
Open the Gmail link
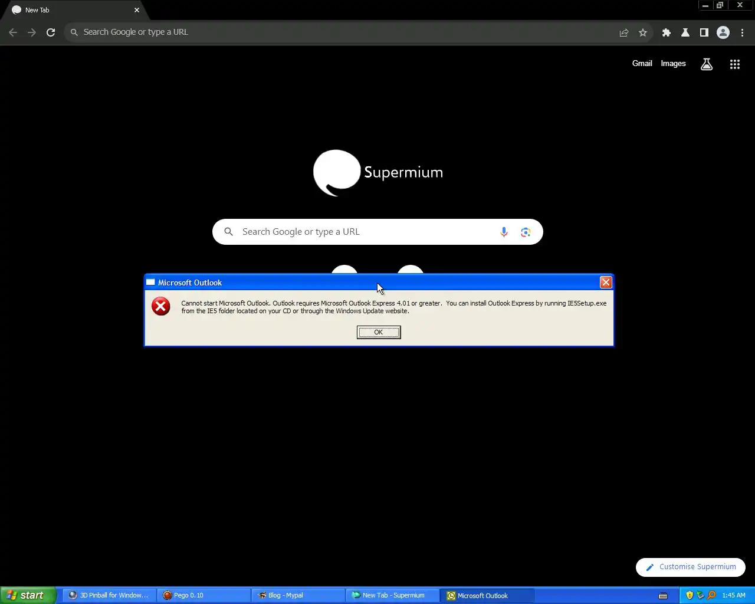(x=642, y=63)
